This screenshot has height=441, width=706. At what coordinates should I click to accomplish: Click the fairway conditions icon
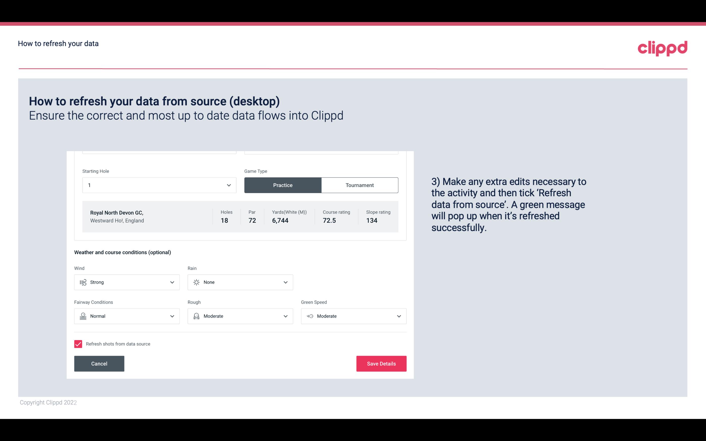82,316
